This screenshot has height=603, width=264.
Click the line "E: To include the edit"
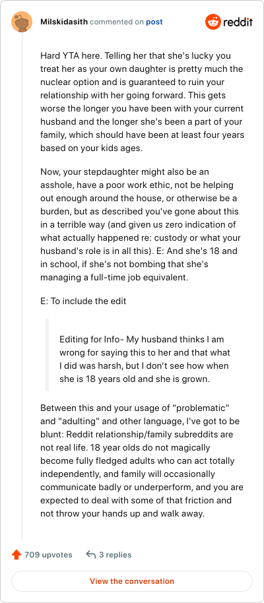pos(83,301)
